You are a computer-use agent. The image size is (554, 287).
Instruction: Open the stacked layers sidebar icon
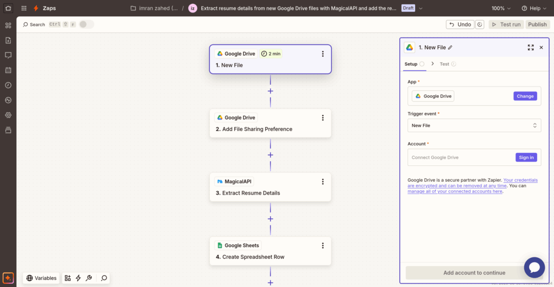click(x=8, y=130)
